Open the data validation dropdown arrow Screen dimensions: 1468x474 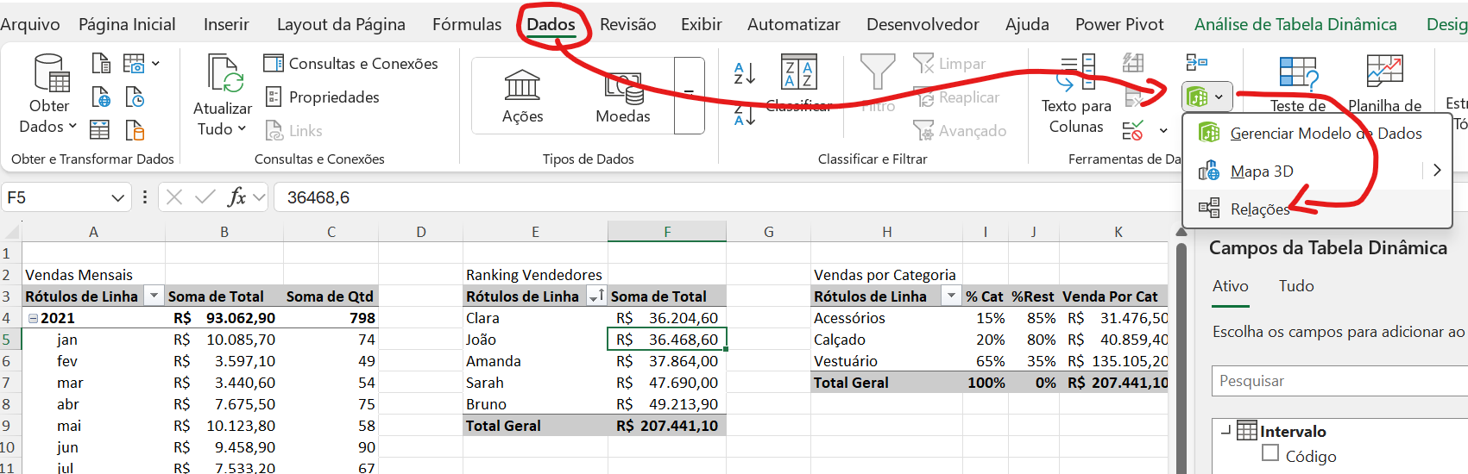point(1163,131)
